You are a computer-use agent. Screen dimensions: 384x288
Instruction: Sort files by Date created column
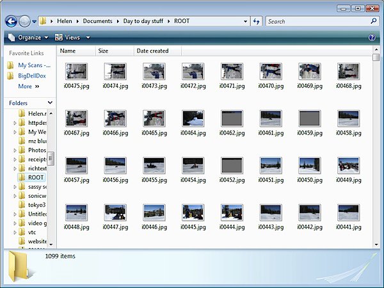click(152, 51)
